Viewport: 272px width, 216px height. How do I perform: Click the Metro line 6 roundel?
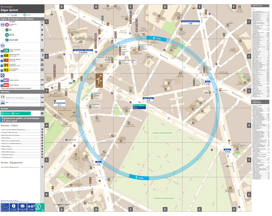click(x=7, y=29)
